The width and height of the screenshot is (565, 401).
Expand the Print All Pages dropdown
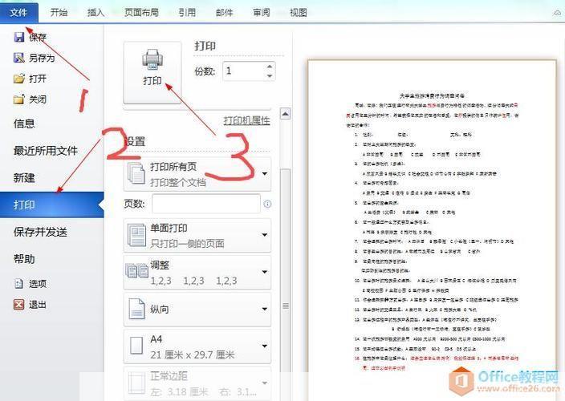pyautogui.click(x=264, y=173)
